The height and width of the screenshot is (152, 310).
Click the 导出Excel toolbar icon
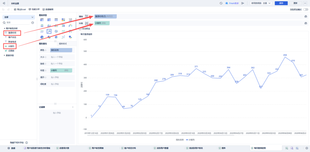tap(20, 9)
